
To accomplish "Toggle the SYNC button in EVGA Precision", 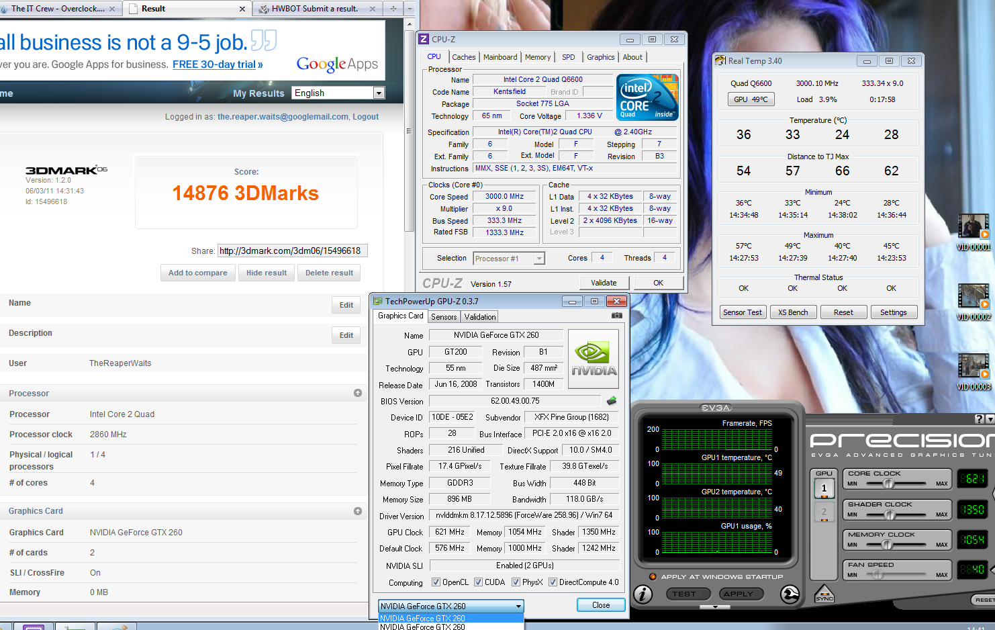I will pyautogui.click(x=824, y=594).
